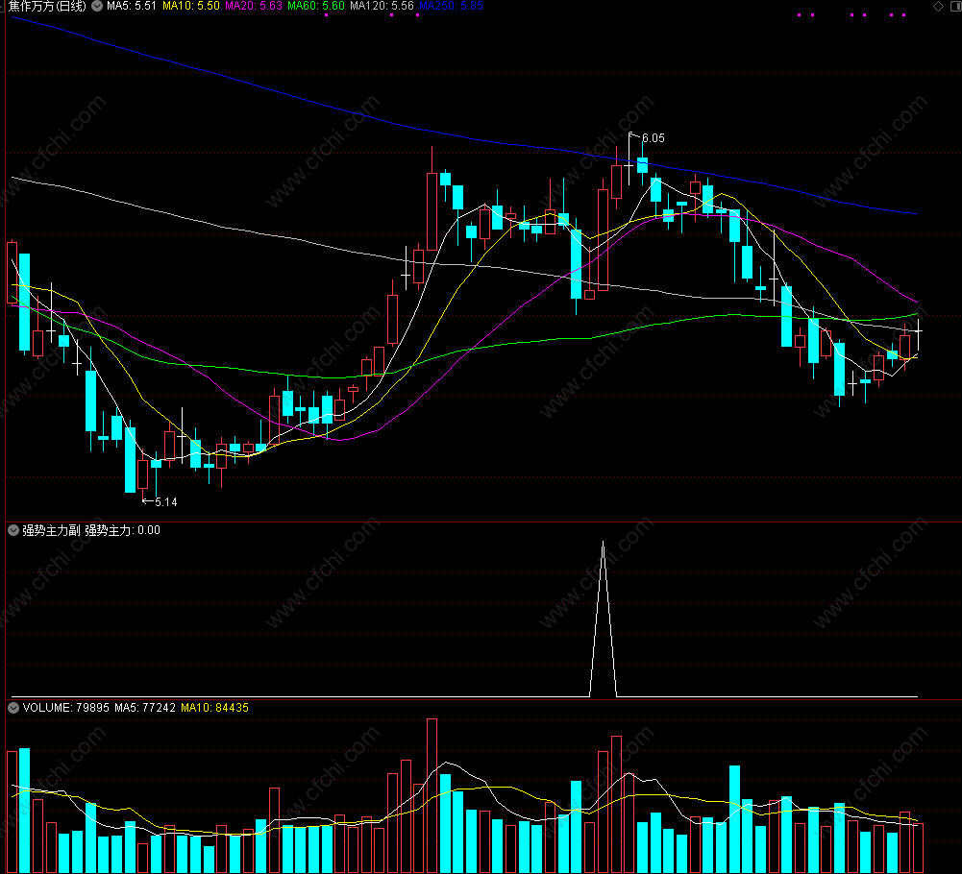Expand the 强势主力副 indicator dropdown
The image size is (962, 874).
(13, 530)
